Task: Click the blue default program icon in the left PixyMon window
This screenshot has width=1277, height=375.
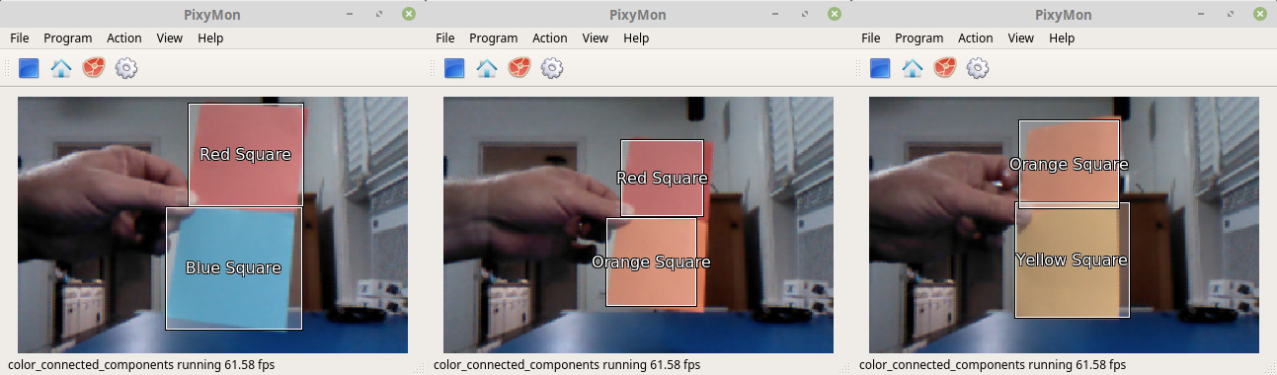Action: [x=29, y=68]
